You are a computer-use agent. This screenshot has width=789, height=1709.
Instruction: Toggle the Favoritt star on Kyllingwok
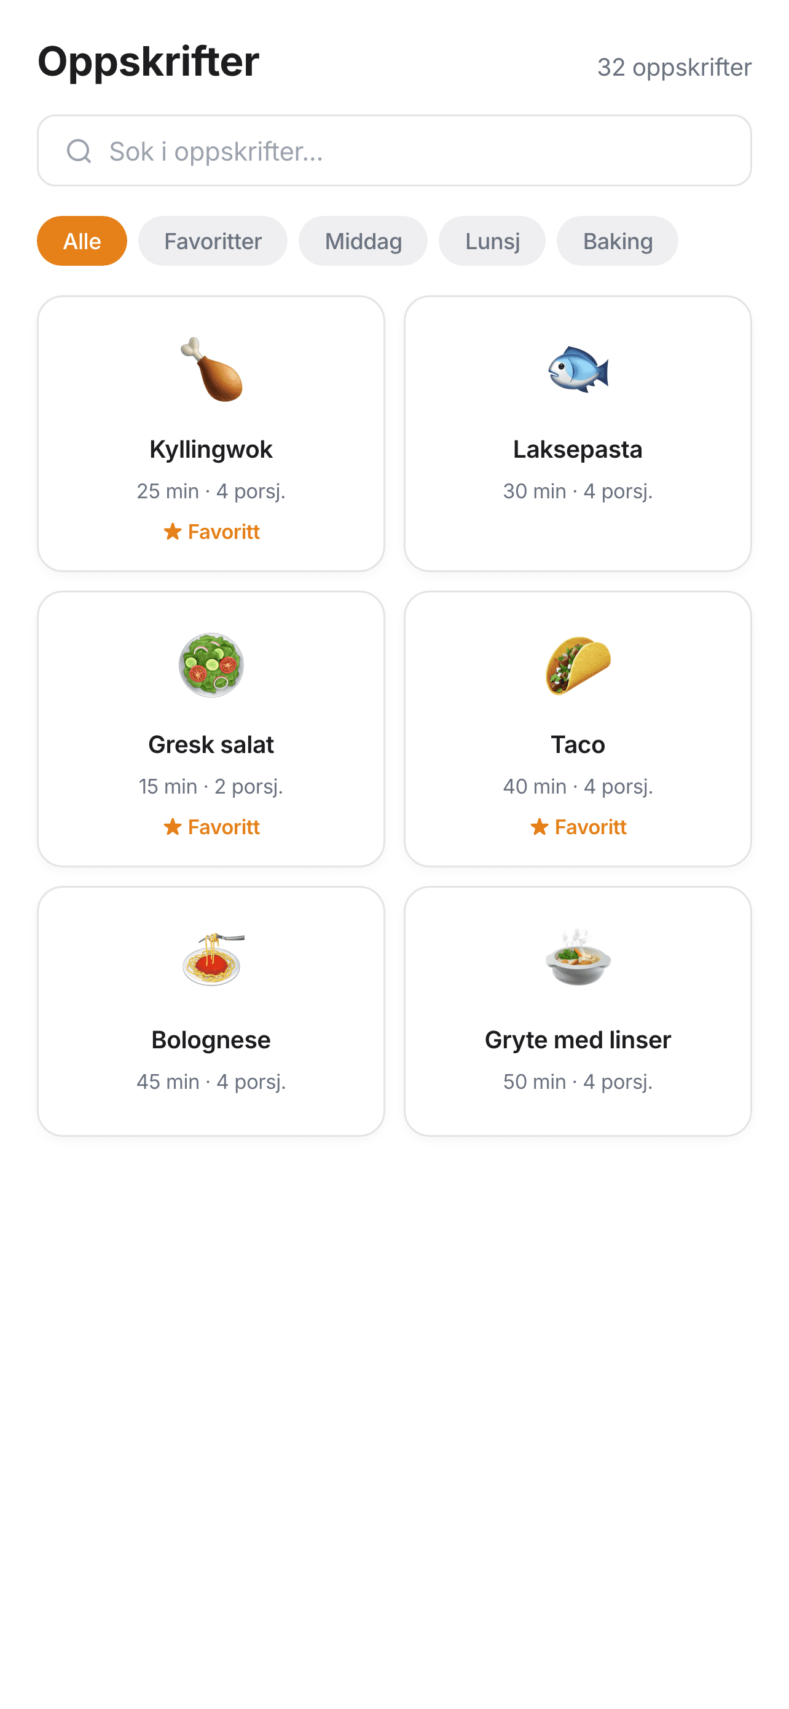(x=173, y=532)
